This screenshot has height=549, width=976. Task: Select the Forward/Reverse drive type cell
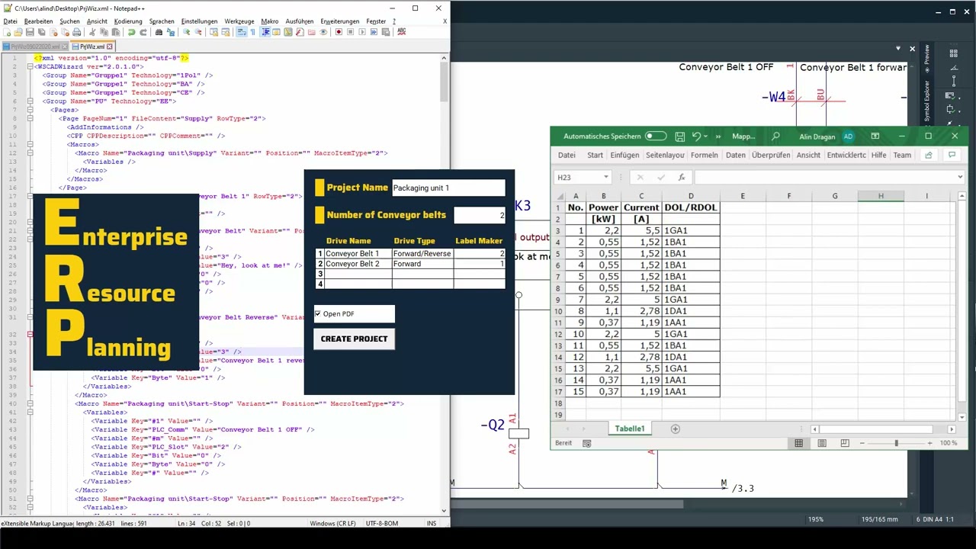(422, 253)
